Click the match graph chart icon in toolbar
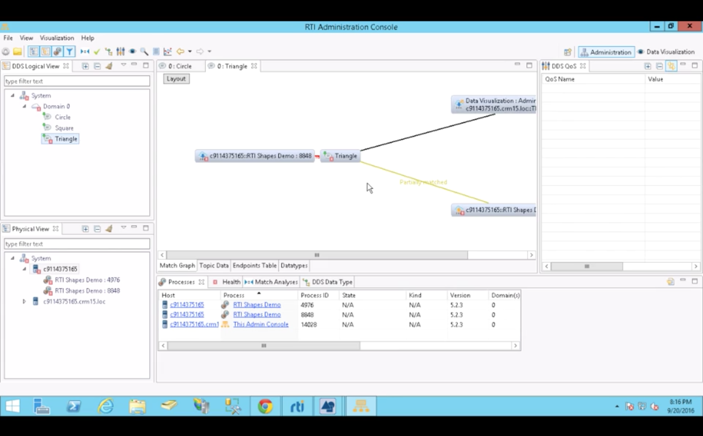The height and width of the screenshot is (436, 703). coord(167,51)
